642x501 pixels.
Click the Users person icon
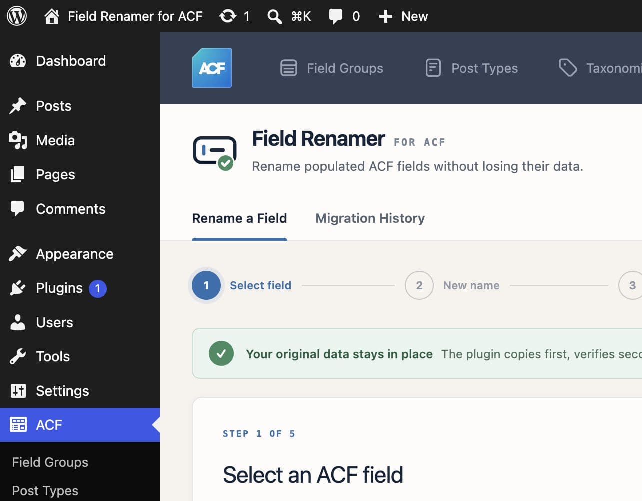pyautogui.click(x=18, y=322)
